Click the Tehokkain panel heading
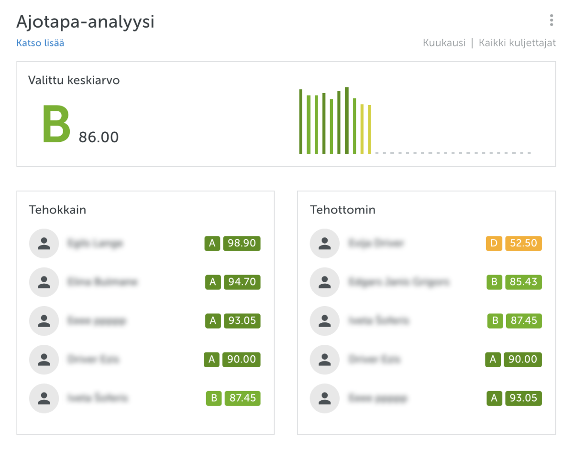 [57, 210]
